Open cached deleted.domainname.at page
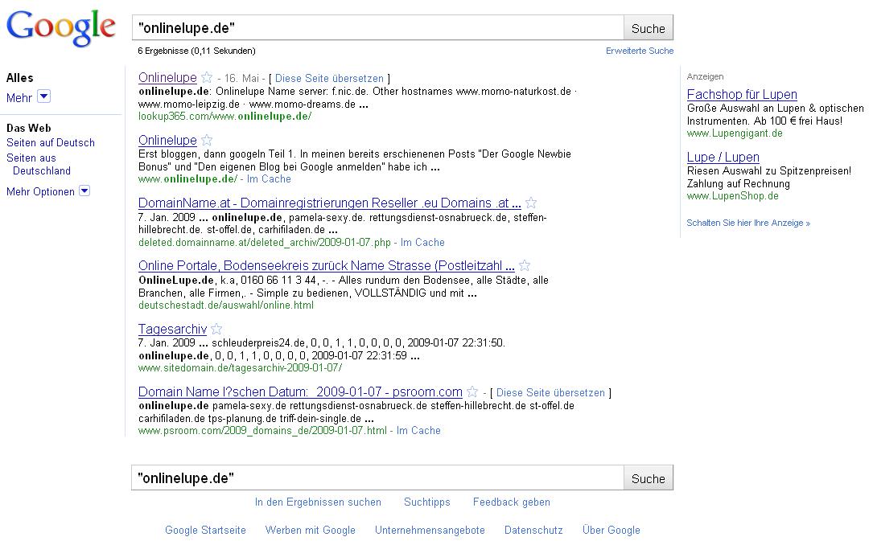The height and width of the screenshot is (541, 873). [422, 243]
